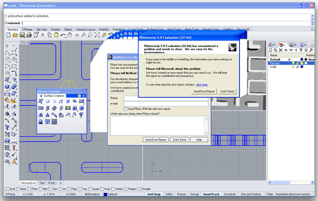Create a new layer in the Layers panel
This screenshot has height=201, width=318.
(x=270, y=50)
